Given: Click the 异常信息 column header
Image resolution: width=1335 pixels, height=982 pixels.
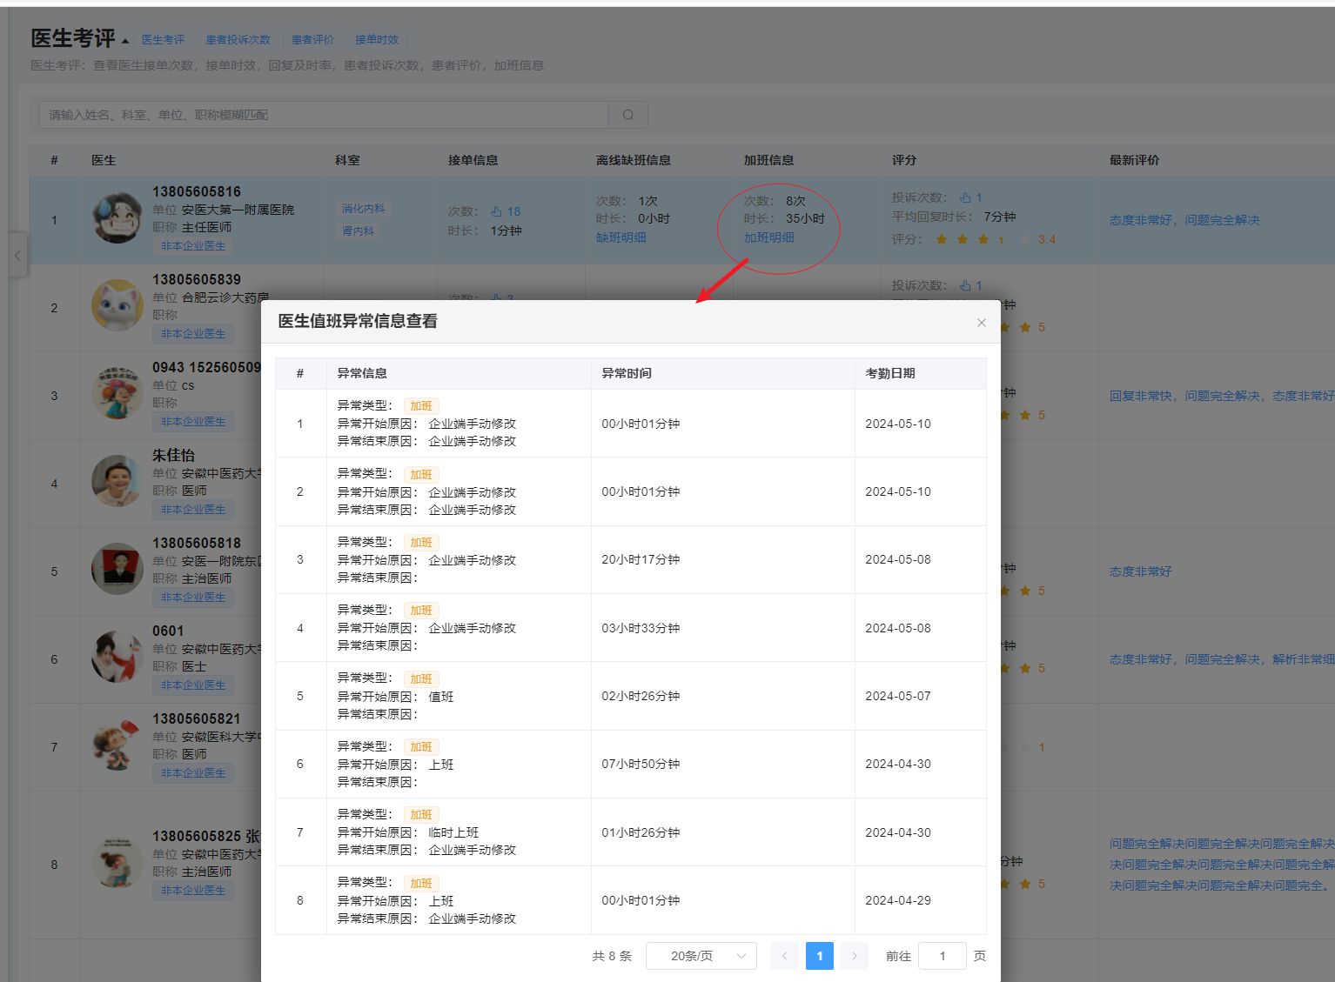Looking at the screenshot, I should point(362,373).
